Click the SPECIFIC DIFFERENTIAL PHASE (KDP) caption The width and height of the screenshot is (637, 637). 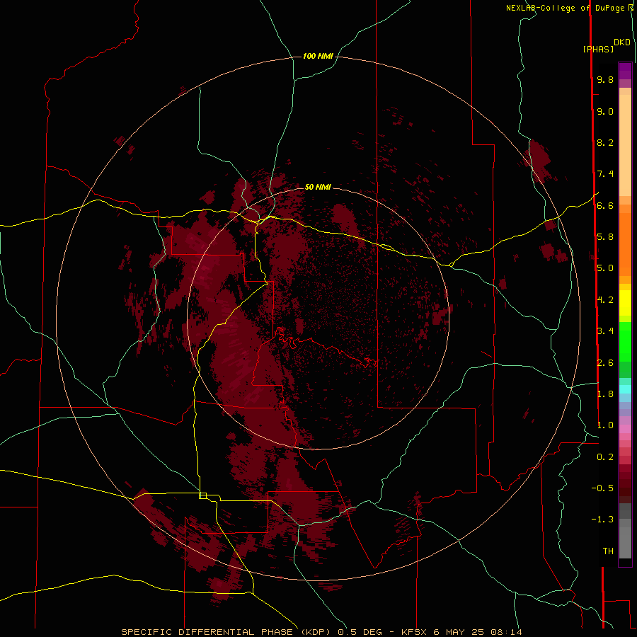click(x=224, y=632)
